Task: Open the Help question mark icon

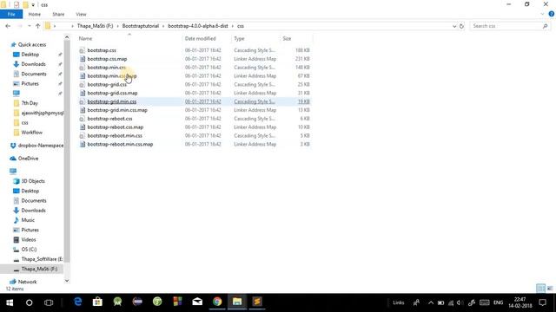Action: 552,14
